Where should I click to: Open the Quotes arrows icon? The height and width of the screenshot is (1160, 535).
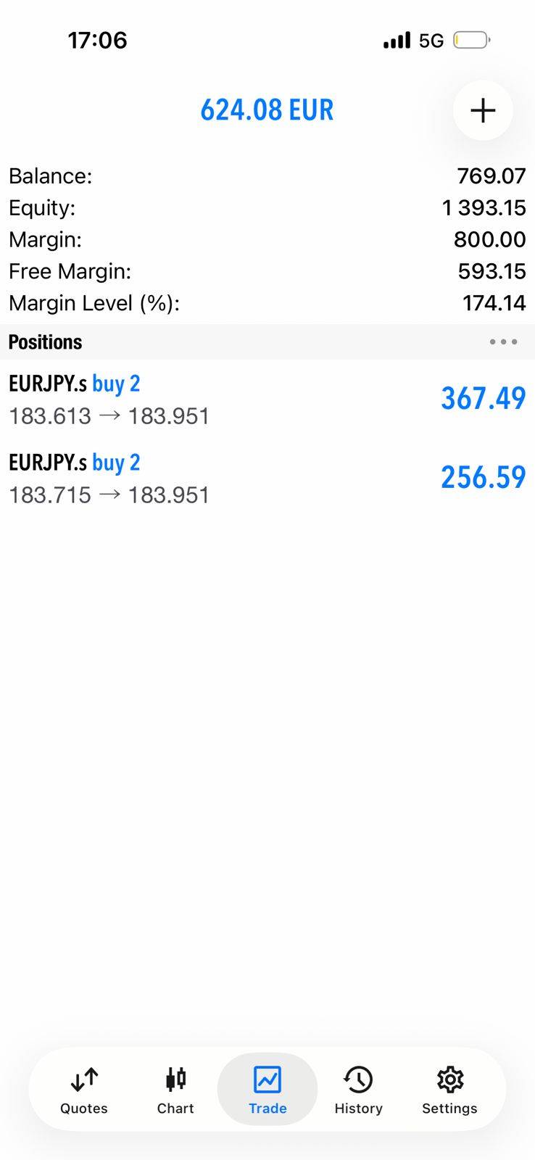tap(84, 1080)
